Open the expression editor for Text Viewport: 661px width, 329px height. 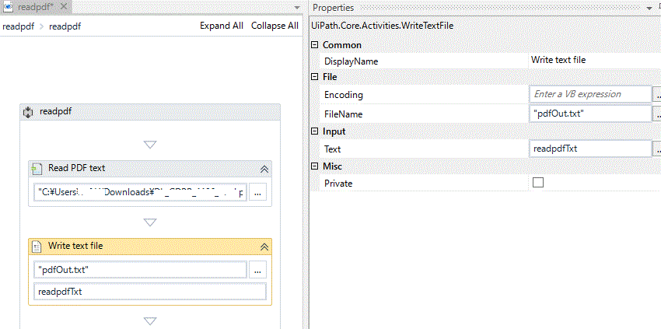pos(657,149)
